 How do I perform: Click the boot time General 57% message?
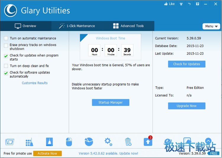(111, 67)
